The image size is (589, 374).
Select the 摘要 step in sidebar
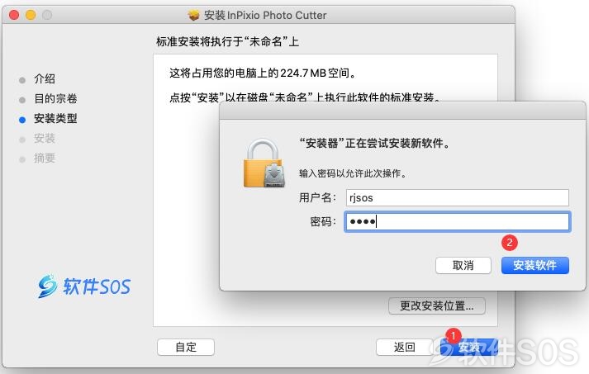coord(45,158)
